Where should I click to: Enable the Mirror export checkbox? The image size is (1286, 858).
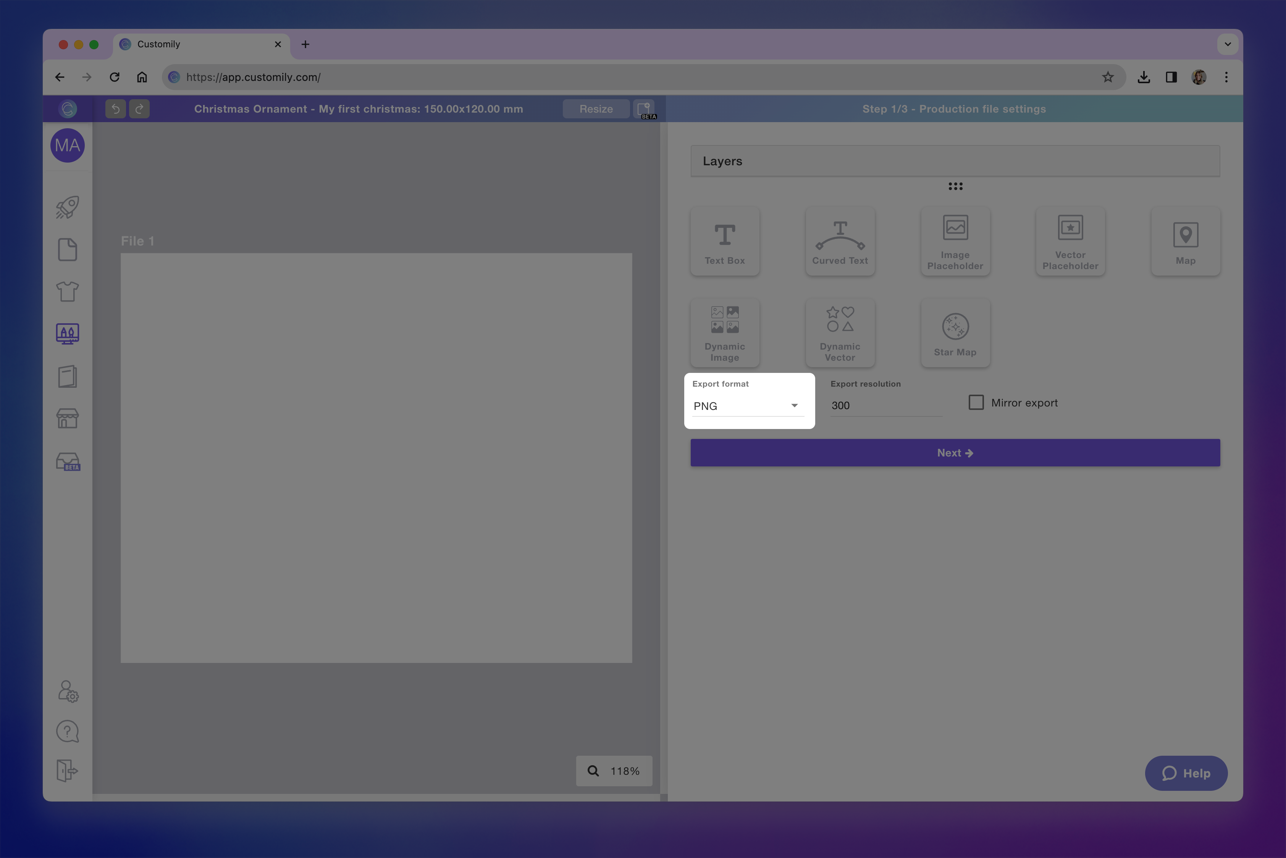point(976,402)
